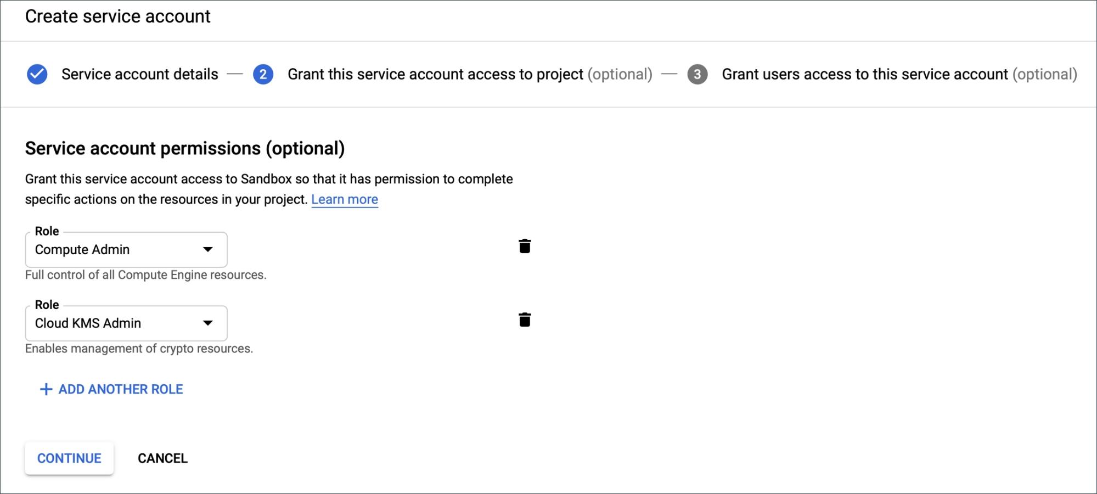The height and width of the screenshot is (494, 1097).
Task: Click the Compute Engine resources description text
Action: (145, 275)
